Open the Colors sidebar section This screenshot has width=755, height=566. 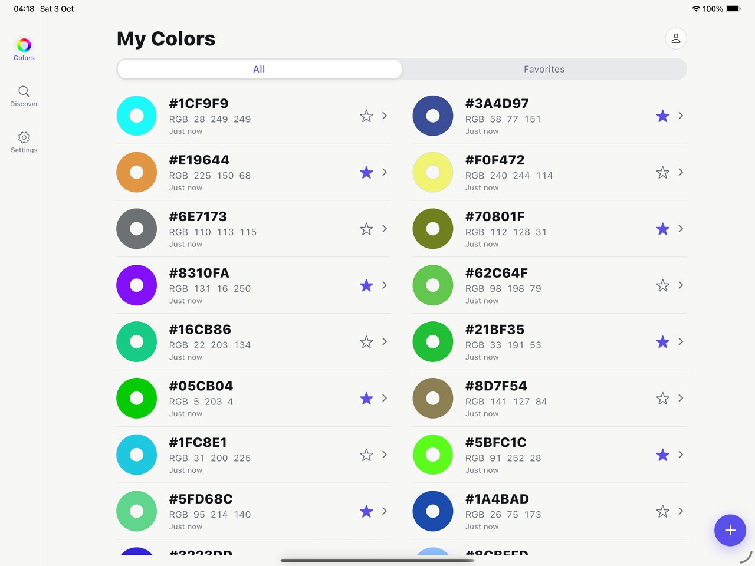click(x=24, y=50)
